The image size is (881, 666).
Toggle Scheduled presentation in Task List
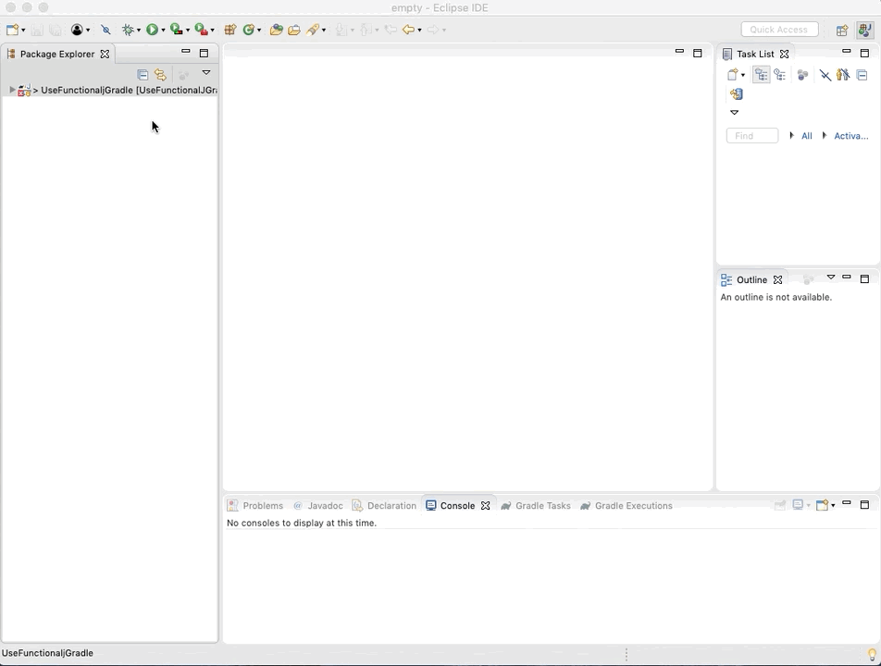click(x=780, y=75)
